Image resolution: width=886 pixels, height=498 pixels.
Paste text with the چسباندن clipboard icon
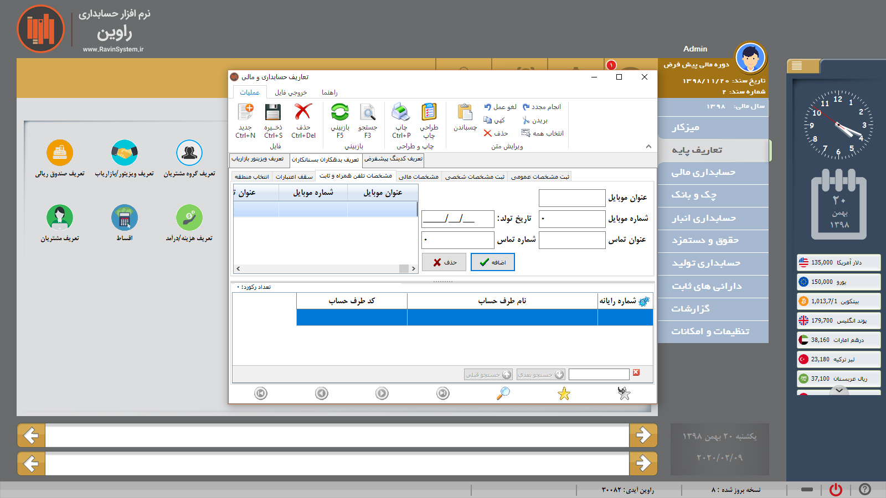coord(464,117)
